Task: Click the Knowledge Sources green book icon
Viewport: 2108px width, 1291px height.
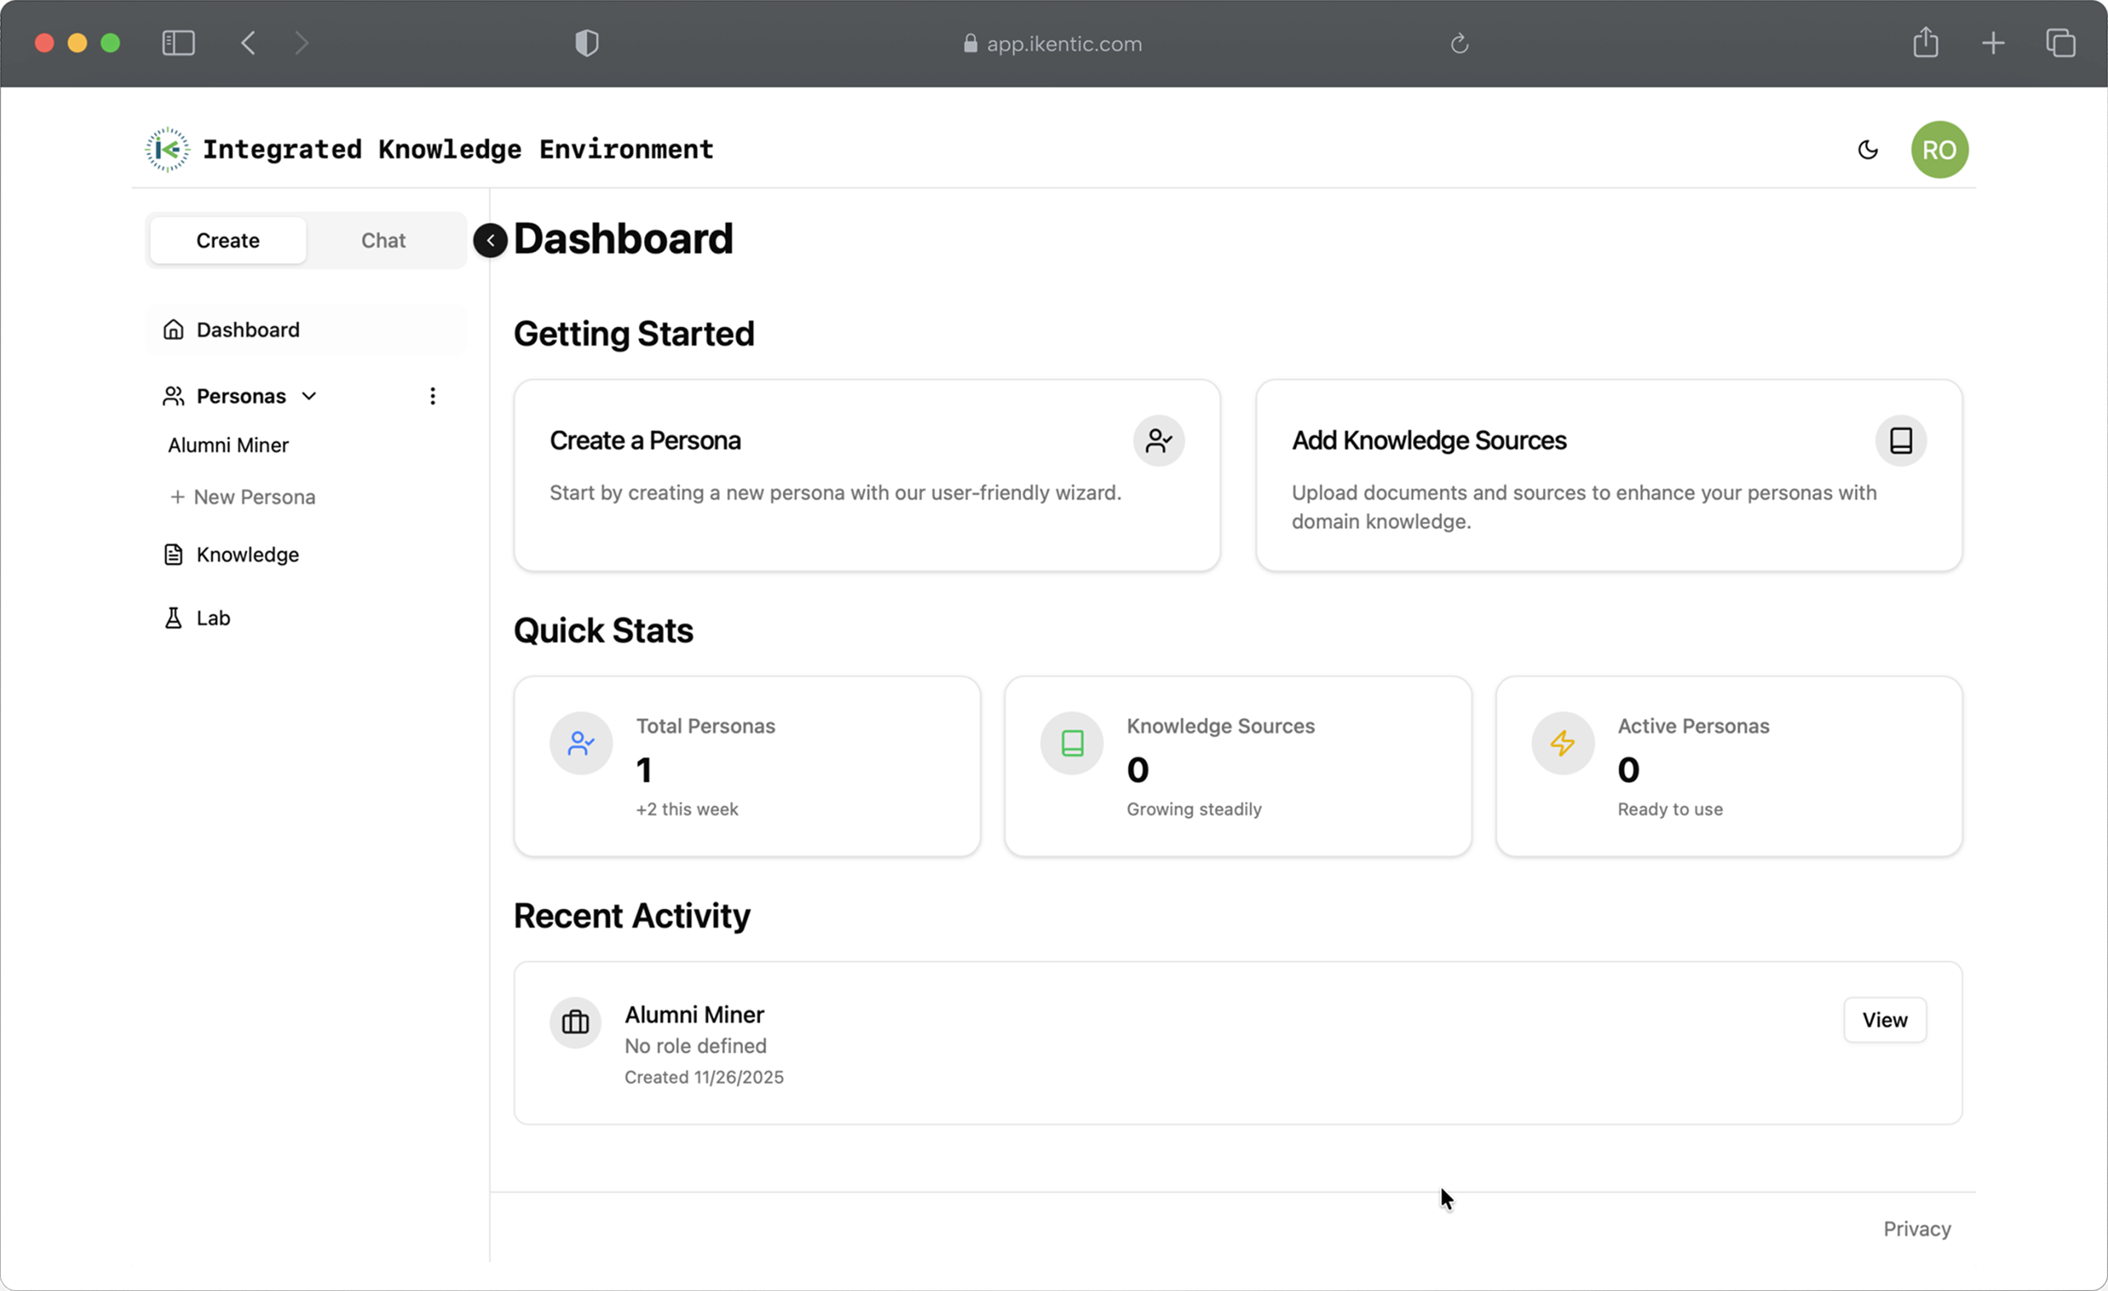Action: pyautogui.click(x=1072, y=743)
